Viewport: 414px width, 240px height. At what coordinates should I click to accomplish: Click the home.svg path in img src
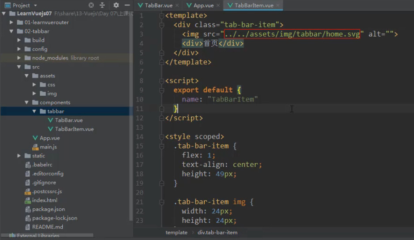click(292, 34)
